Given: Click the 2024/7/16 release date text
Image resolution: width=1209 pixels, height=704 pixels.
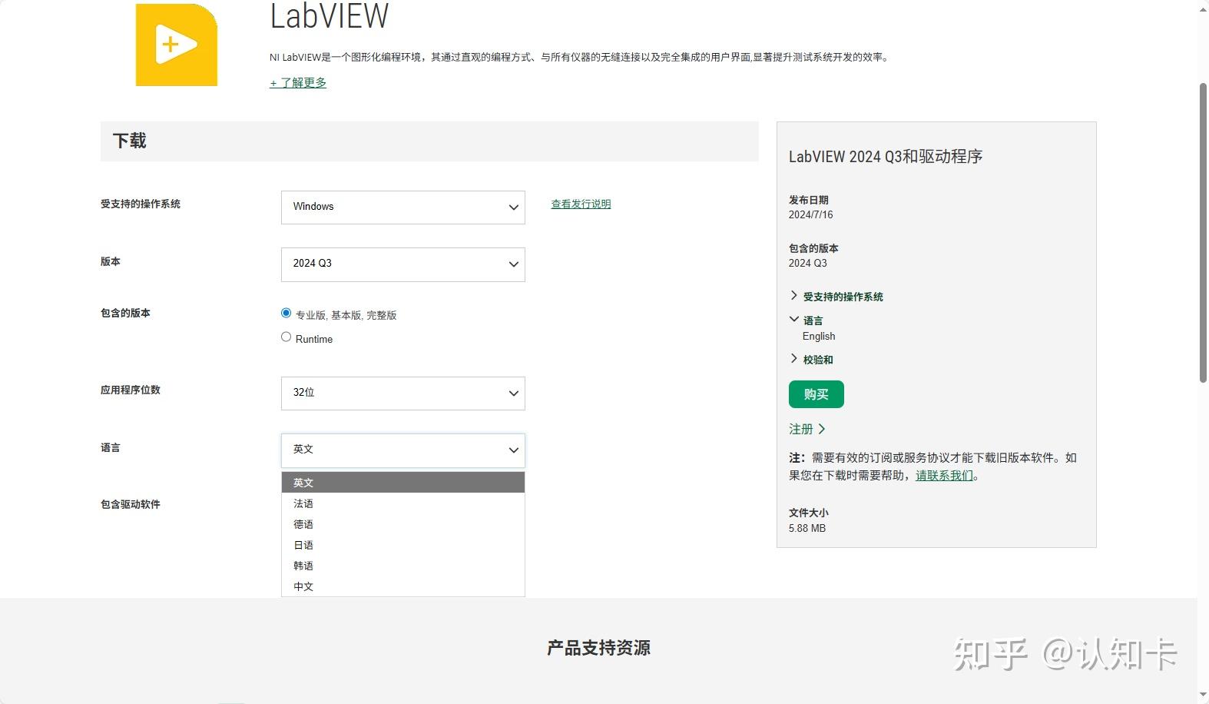Looking at the screenshot, I should pyautogui.click(x=810, y=214).
